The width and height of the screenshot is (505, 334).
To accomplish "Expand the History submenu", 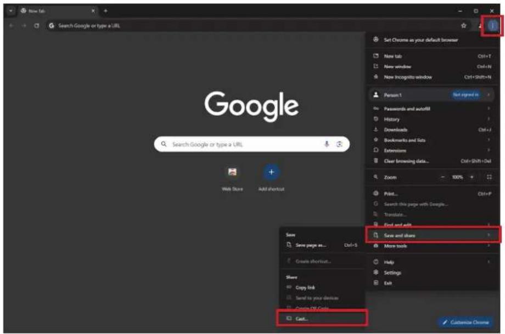I will click(433, 120).
